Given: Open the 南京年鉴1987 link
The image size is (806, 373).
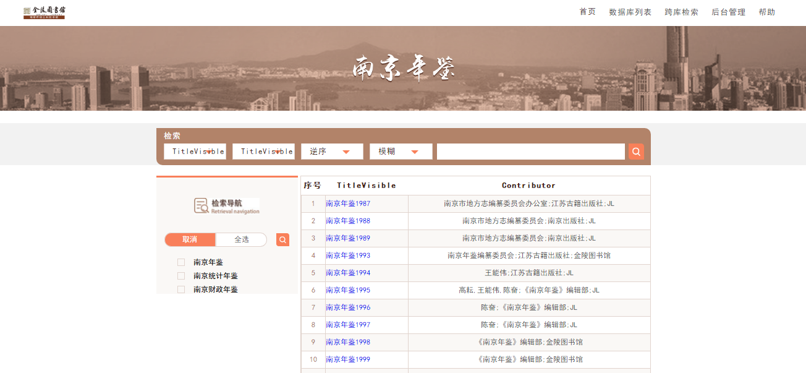Looking at the screenshot, I should click(x=348, y=204).
